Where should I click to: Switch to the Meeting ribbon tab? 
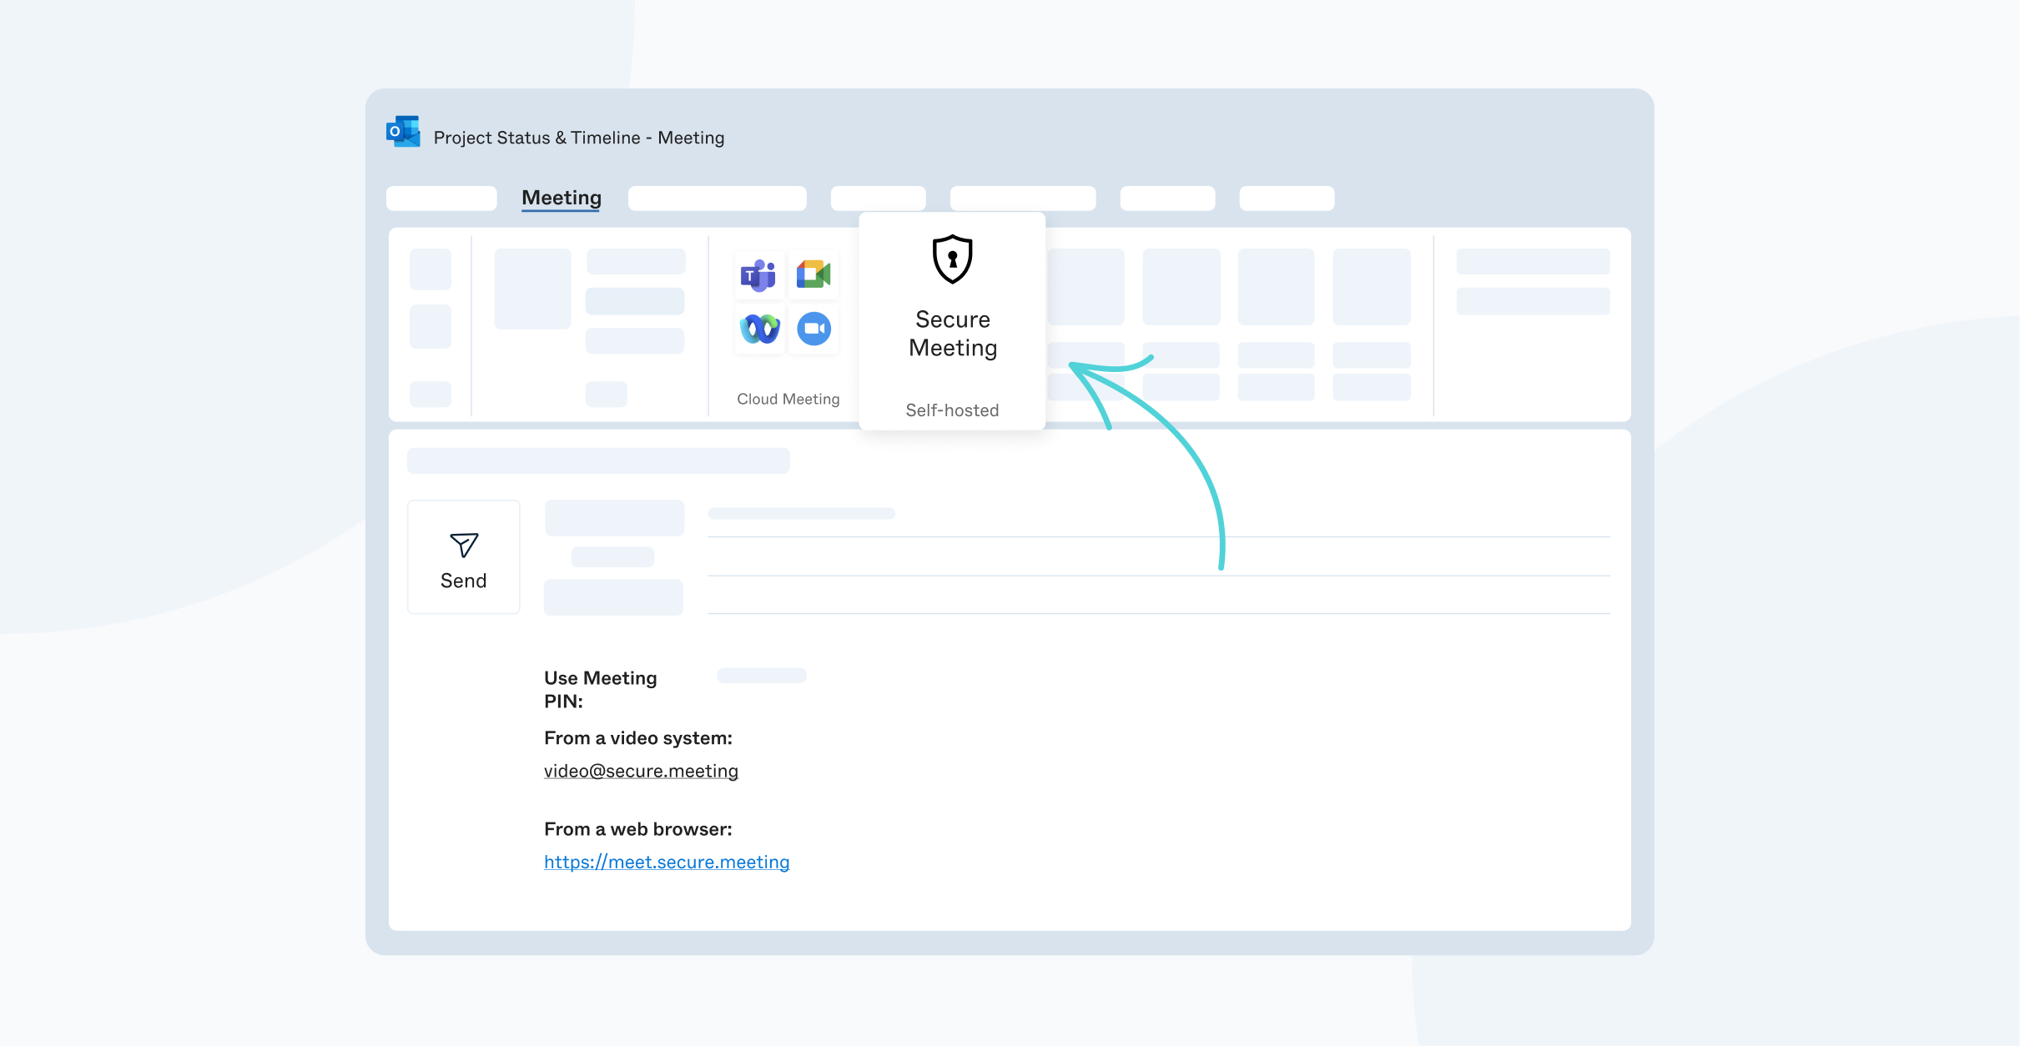coord(561,198)
